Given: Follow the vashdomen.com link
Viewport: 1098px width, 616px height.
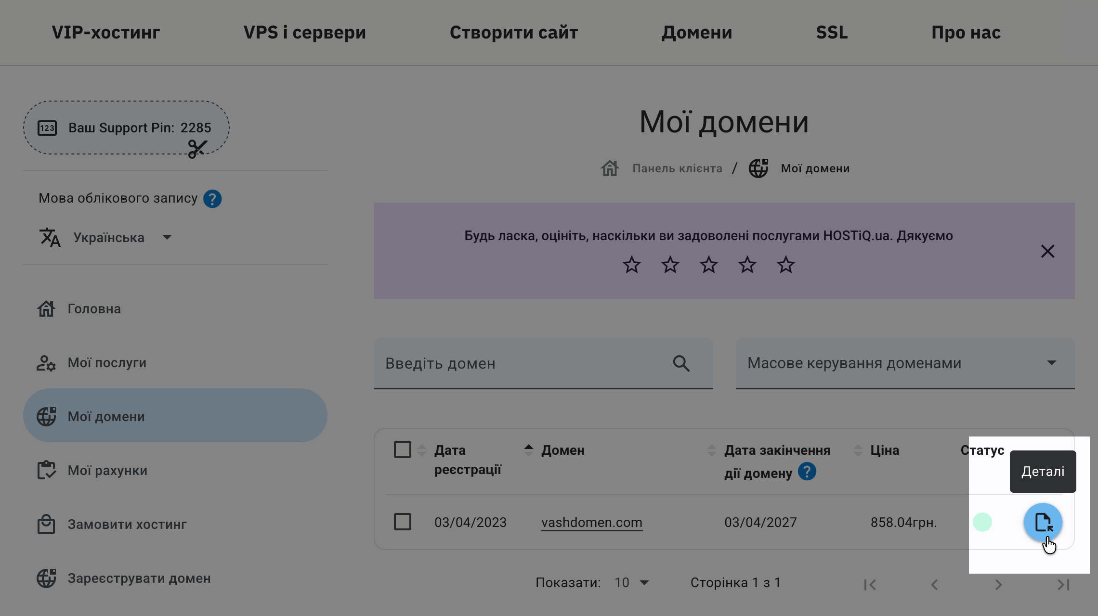Looking at the screenshot, I should (x=591, y=522).
